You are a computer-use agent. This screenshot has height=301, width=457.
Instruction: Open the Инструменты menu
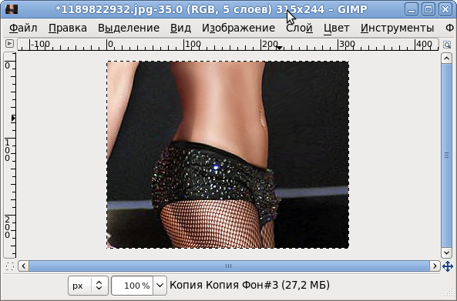(x=397, y=28)
